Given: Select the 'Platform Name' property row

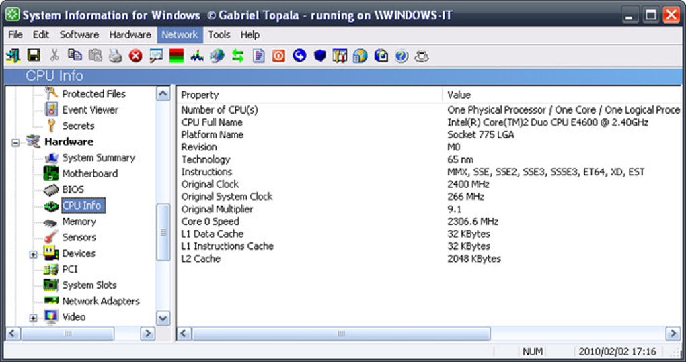Looking at the screenshot, I should coord(212,134).
